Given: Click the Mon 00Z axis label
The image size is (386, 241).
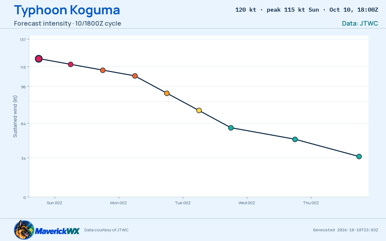Looking at the screenshot, I should point(118,203).
